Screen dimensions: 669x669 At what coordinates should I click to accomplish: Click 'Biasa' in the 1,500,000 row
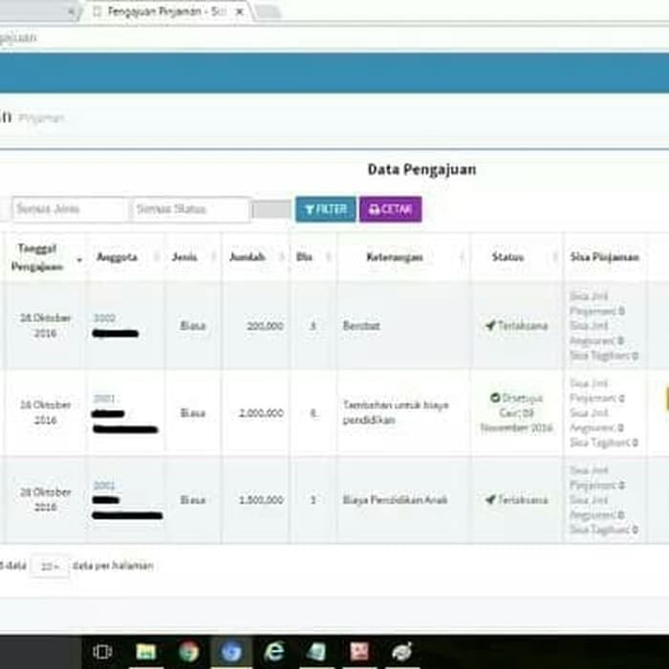point(193,500)
